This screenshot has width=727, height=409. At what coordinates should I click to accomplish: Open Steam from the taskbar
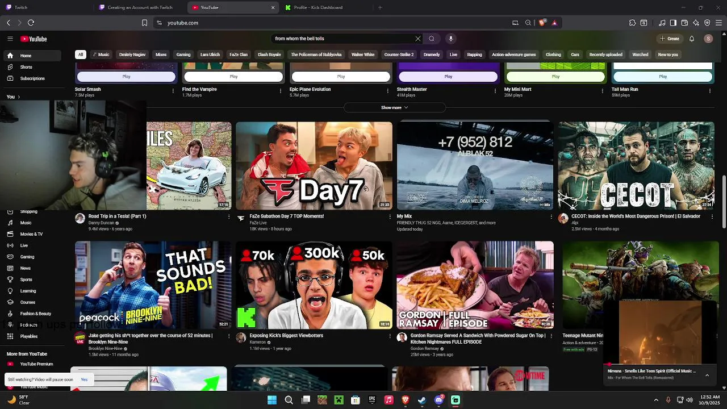(x=422, y=400)
